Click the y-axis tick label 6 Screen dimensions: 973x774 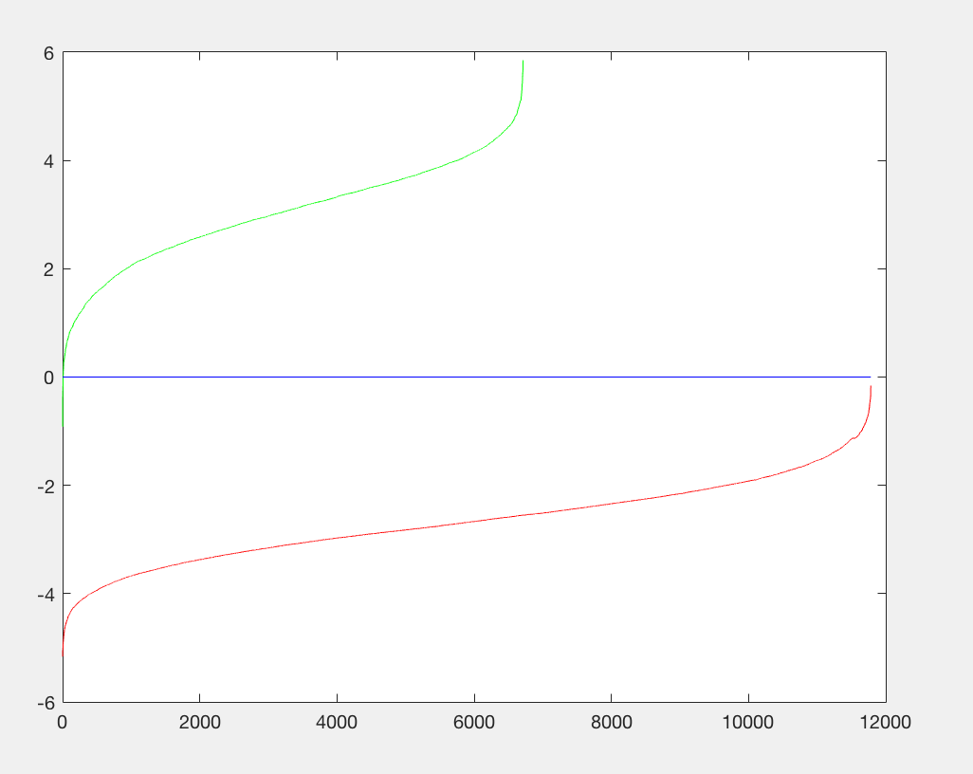point(45,53)
